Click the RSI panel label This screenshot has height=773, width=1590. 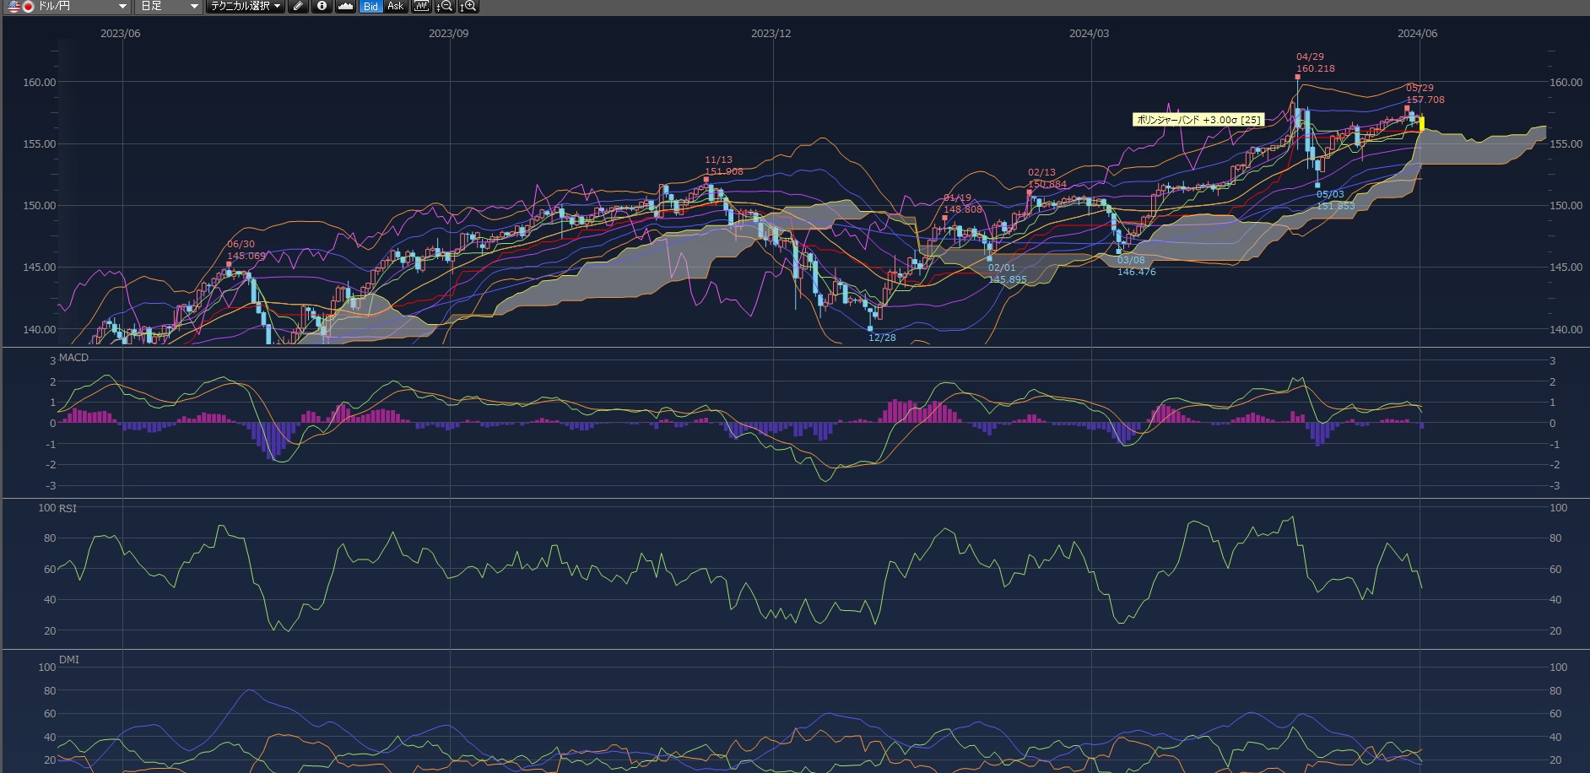tap(68, 508)
